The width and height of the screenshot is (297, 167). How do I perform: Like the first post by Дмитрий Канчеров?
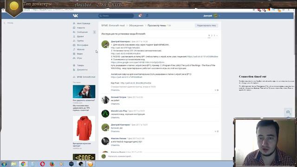(217, 90)
